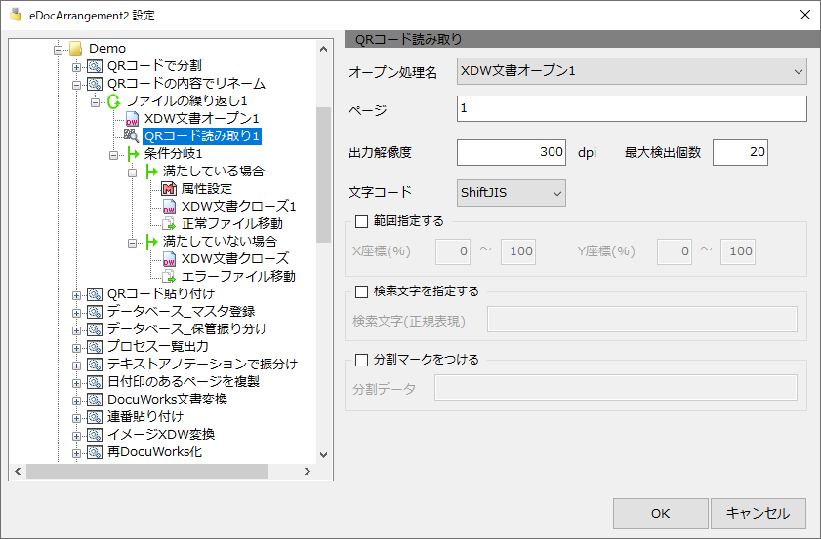Select the エラーファイル移動 tree item
821x539 pixels.
(x=238, y=277)
